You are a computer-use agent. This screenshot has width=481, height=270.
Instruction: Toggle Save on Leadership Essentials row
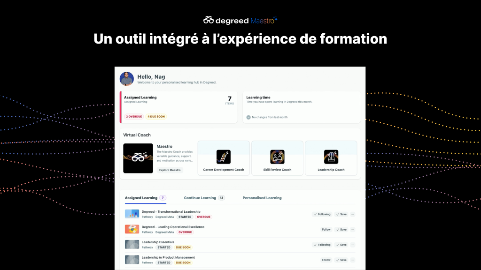point(341,245)
